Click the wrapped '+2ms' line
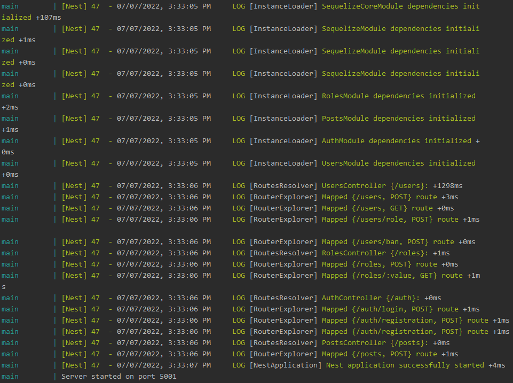Image resolution: width=513 pixels, height=383 pixels. (x=10, y=107)
